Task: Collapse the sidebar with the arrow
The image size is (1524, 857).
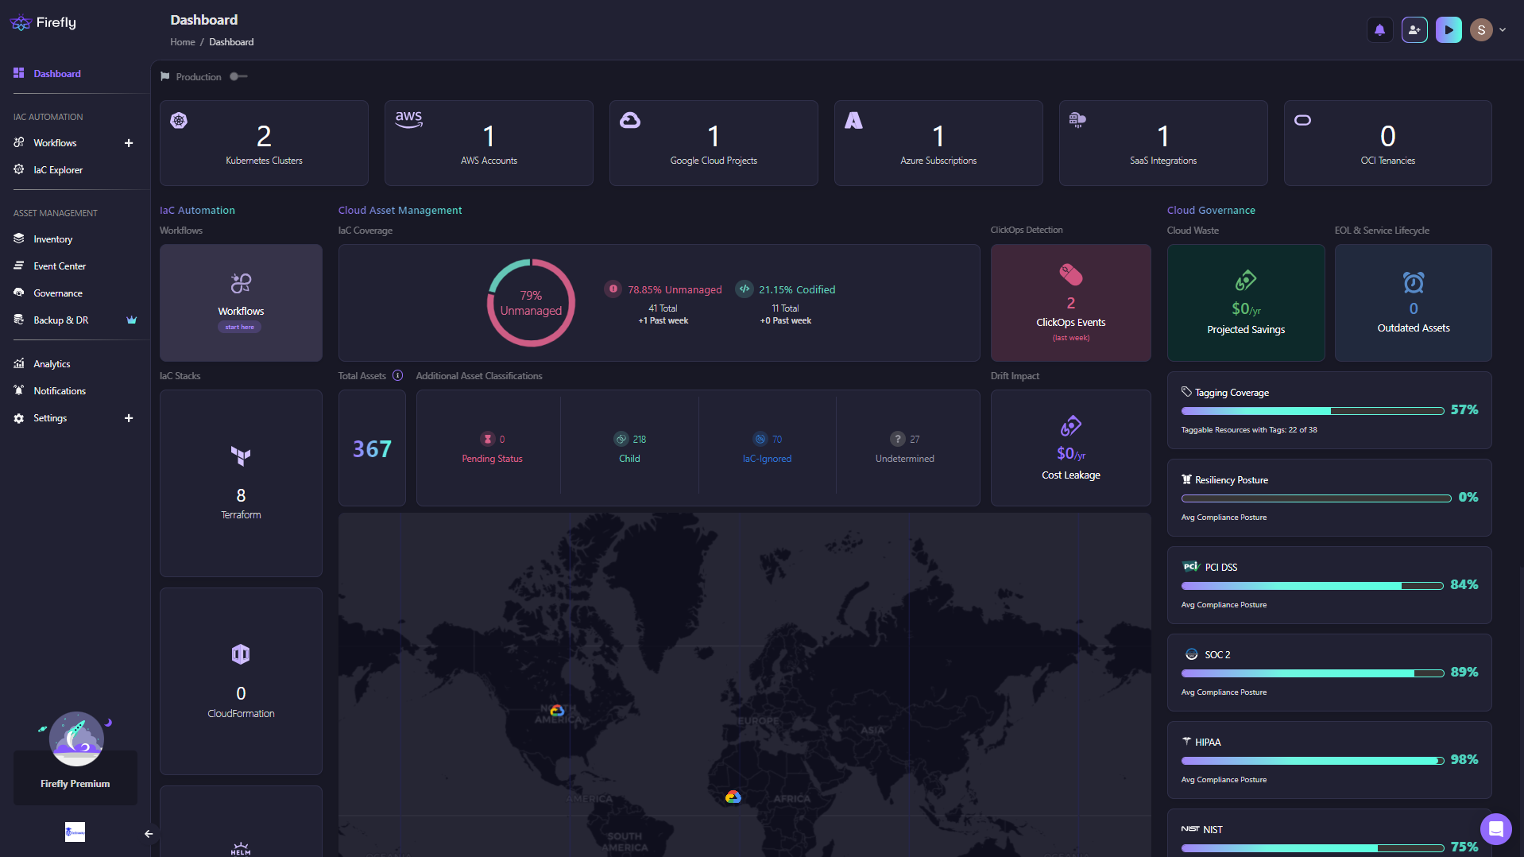Action: click(x=149, y=834)
